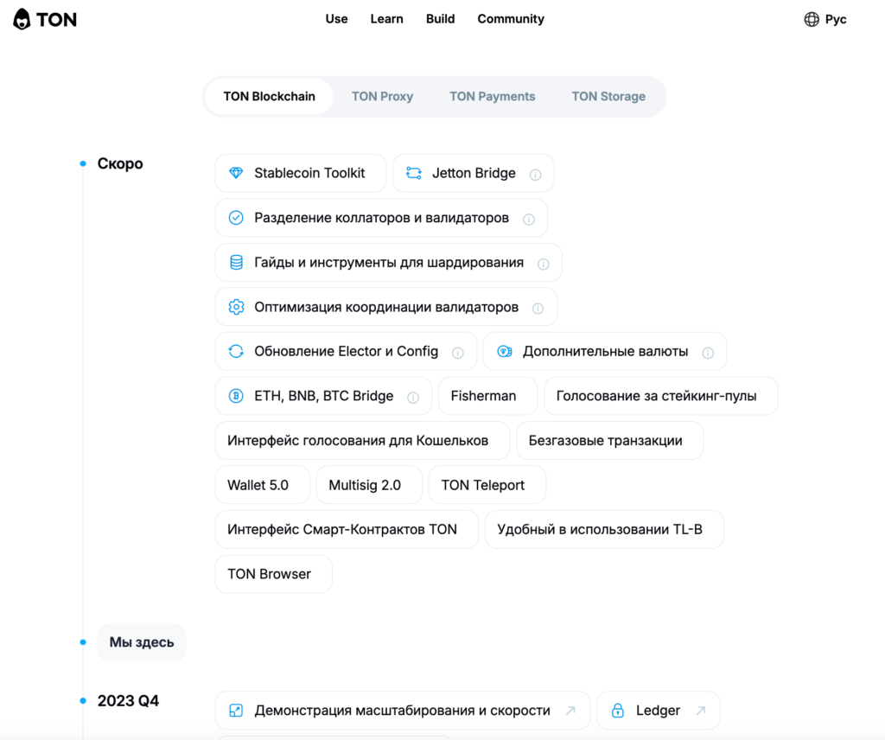Image resolution: width=885 pixels, height=740 pixels.
Task: Switch to the TON Proxy tab
Action: 383,96
